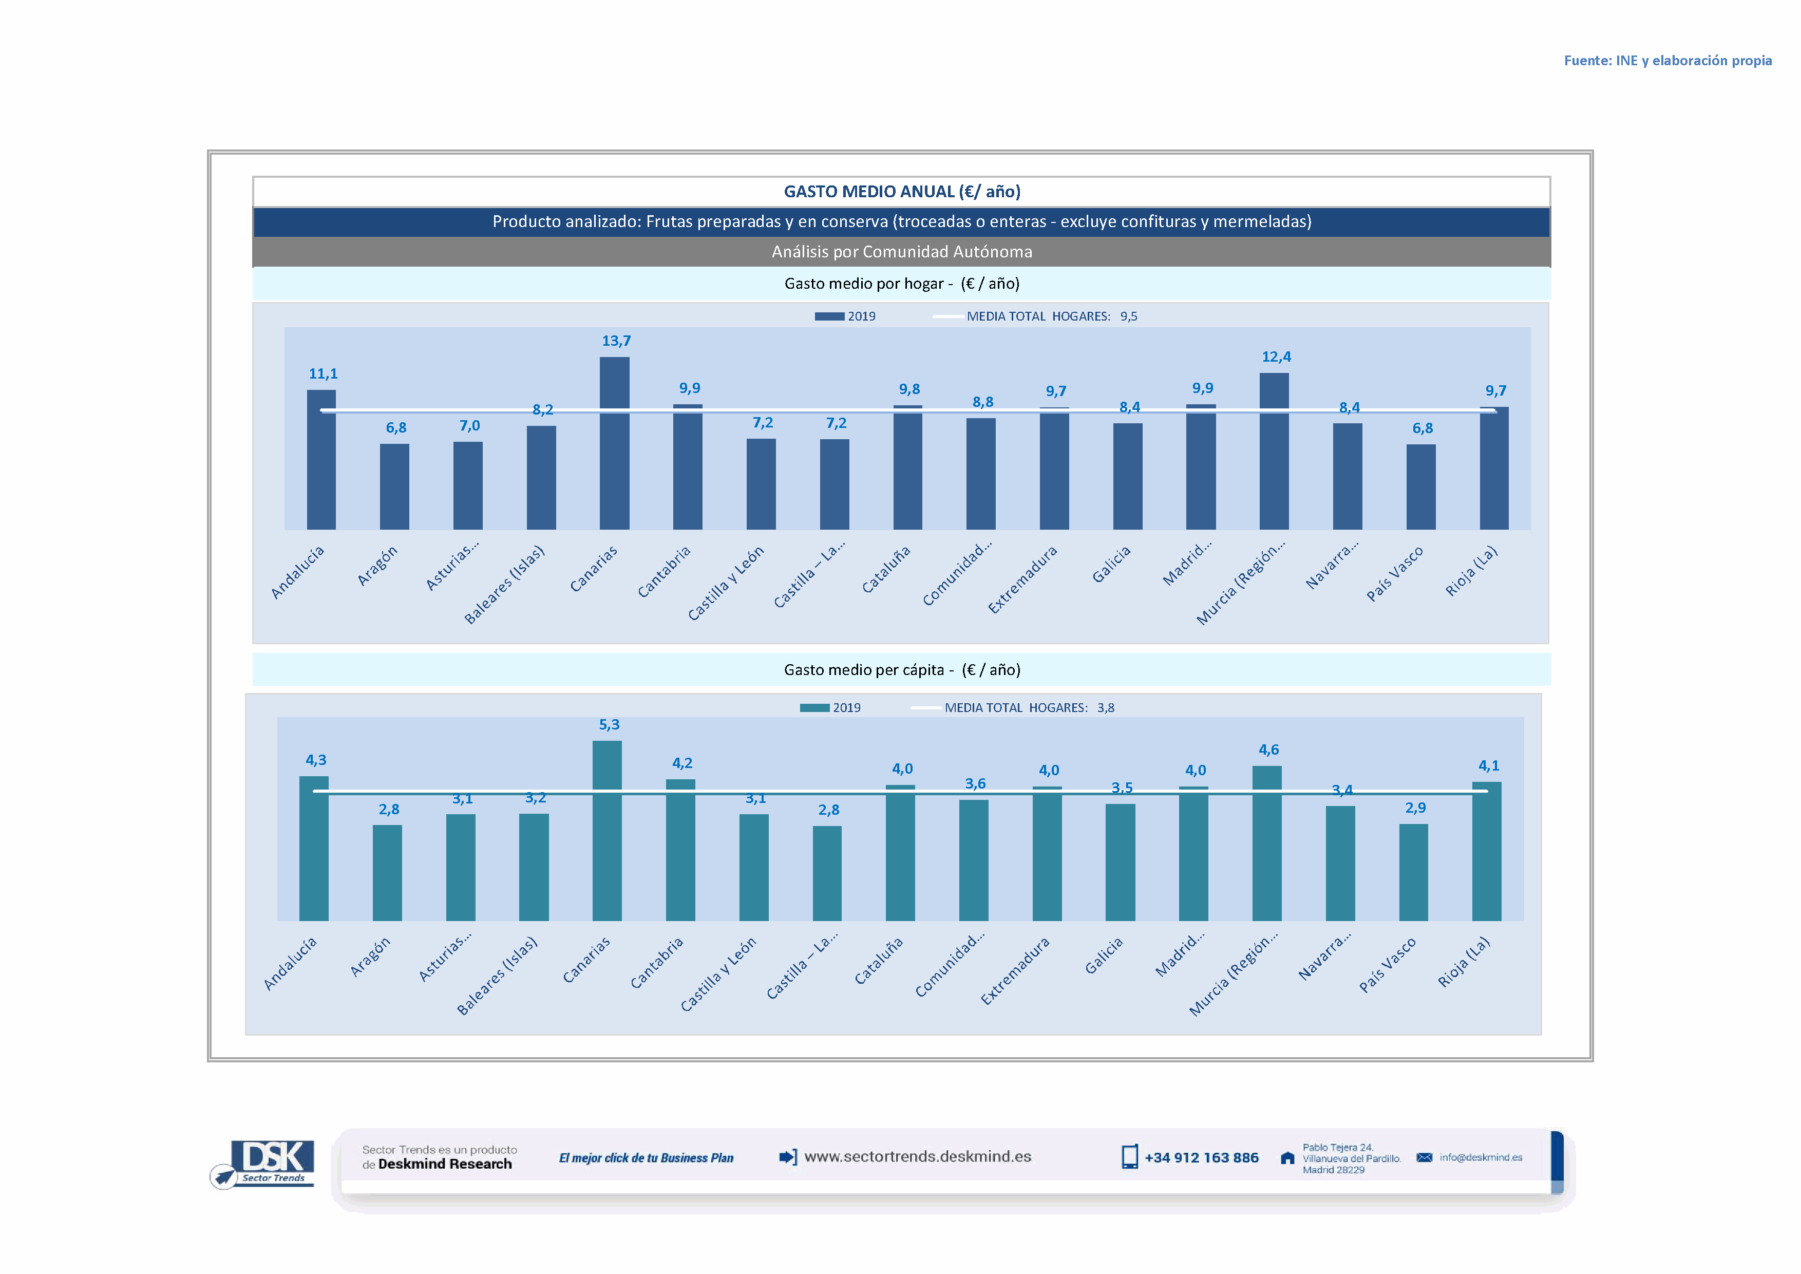
Task: Click 2019 legend swatch in household chart
Action: (829, 316)
